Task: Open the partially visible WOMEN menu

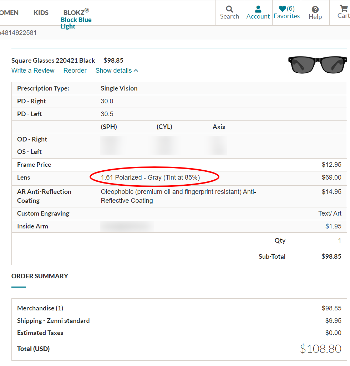Action: (x=9, y=13)
